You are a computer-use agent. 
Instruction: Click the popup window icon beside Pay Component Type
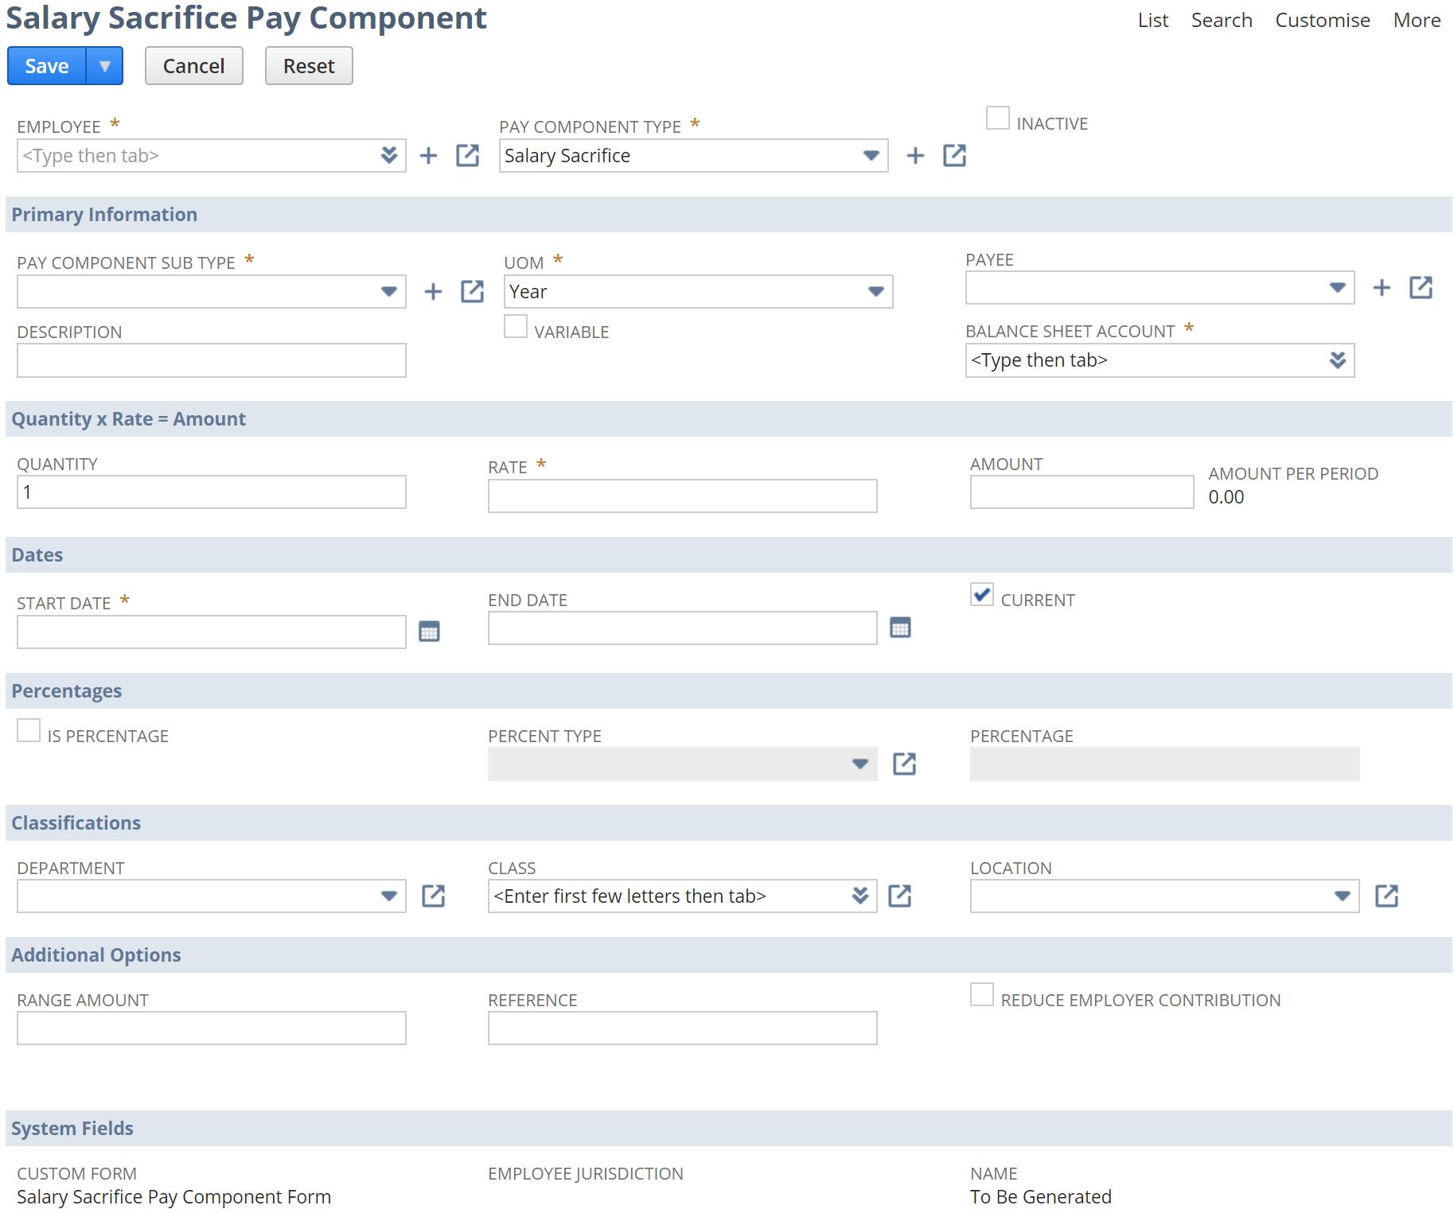[x=954, y=155]
